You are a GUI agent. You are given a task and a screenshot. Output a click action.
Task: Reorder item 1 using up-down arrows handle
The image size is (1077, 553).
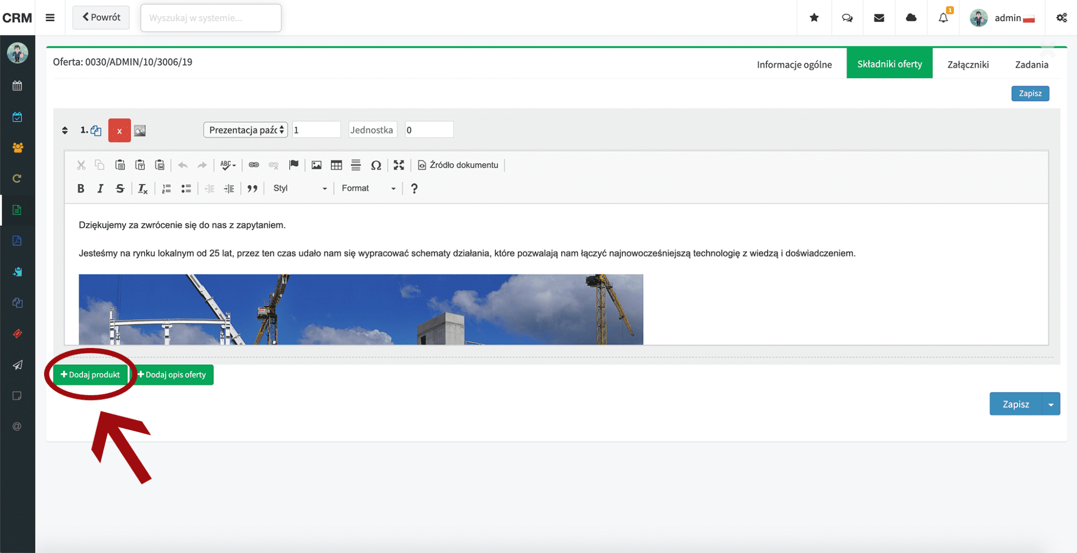pyautogui.click(x=65, y=130)
